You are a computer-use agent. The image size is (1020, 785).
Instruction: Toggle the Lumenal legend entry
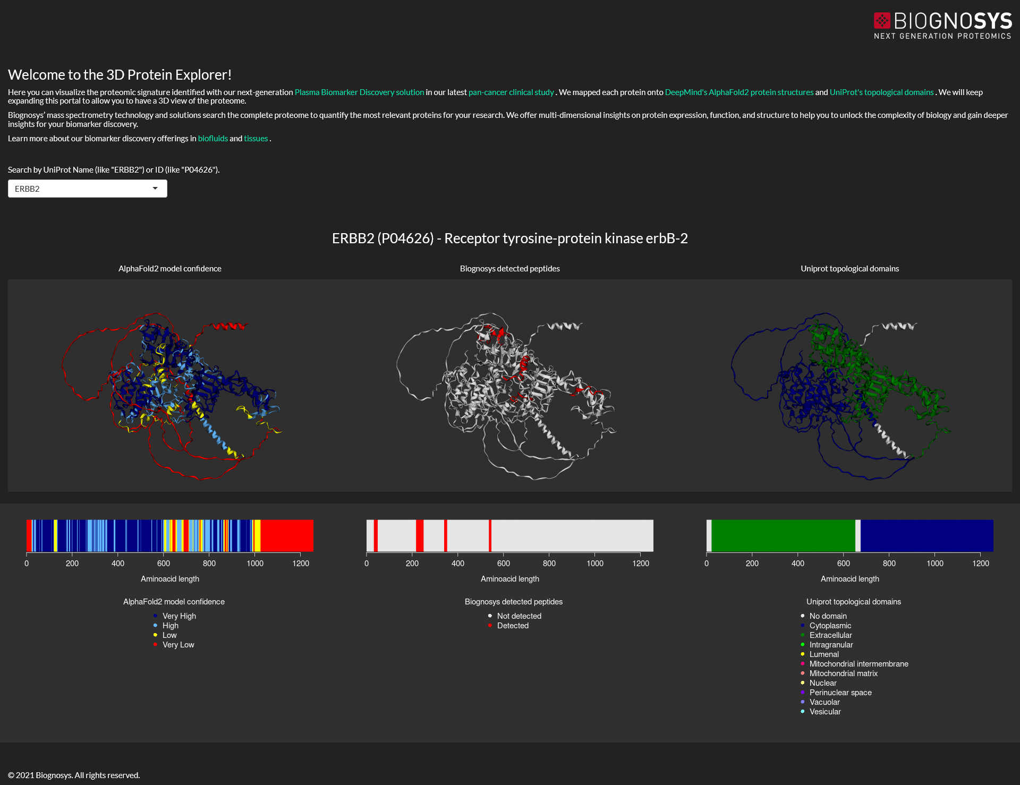[x=820, y=654]
